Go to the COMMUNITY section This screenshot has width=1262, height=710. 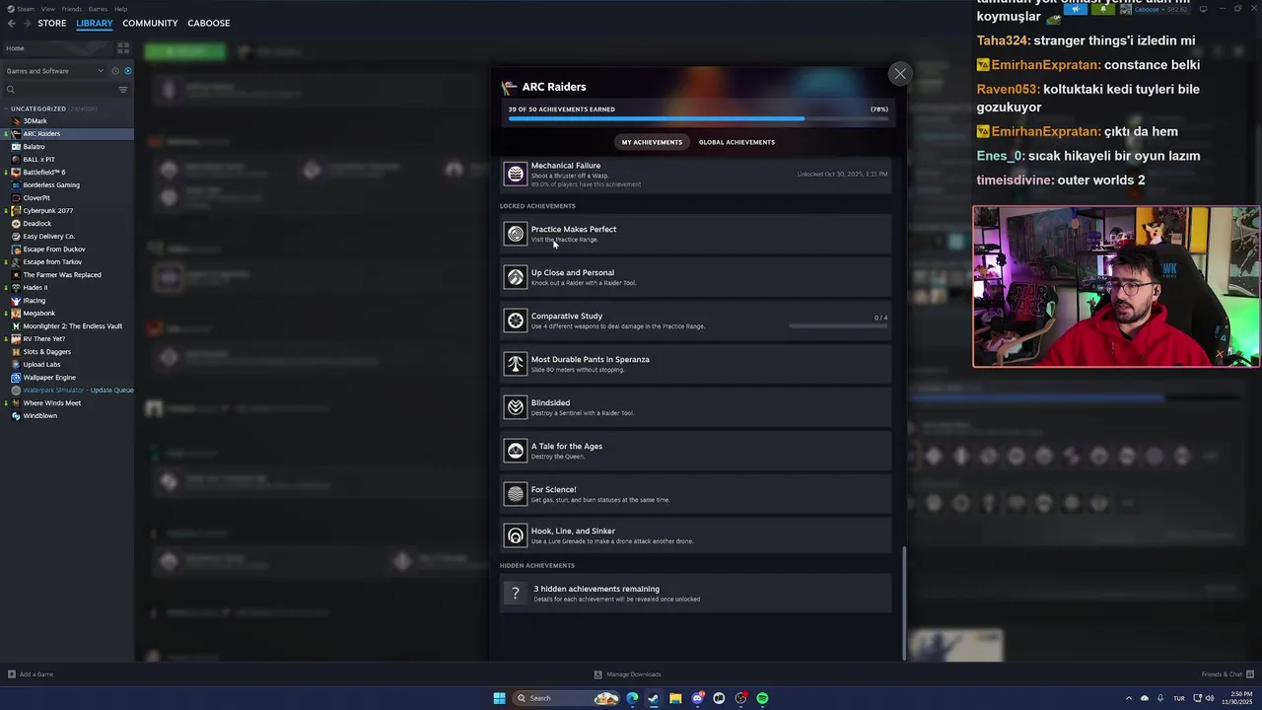point(150,23)
